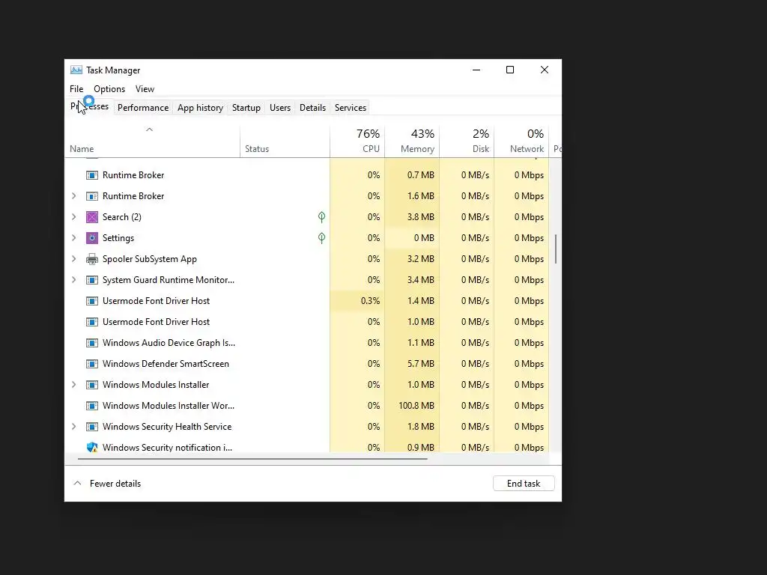Click the 5.7 MB memory cell
767x575 pixels.
pyautogui.click(x=412, y=364)
